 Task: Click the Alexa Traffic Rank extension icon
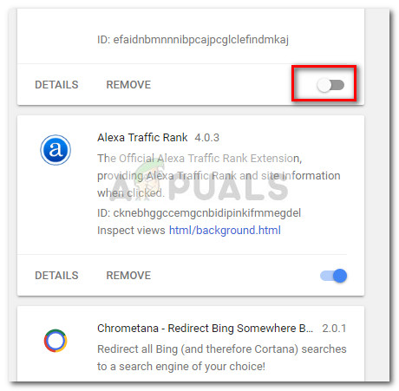coord(56,150)
